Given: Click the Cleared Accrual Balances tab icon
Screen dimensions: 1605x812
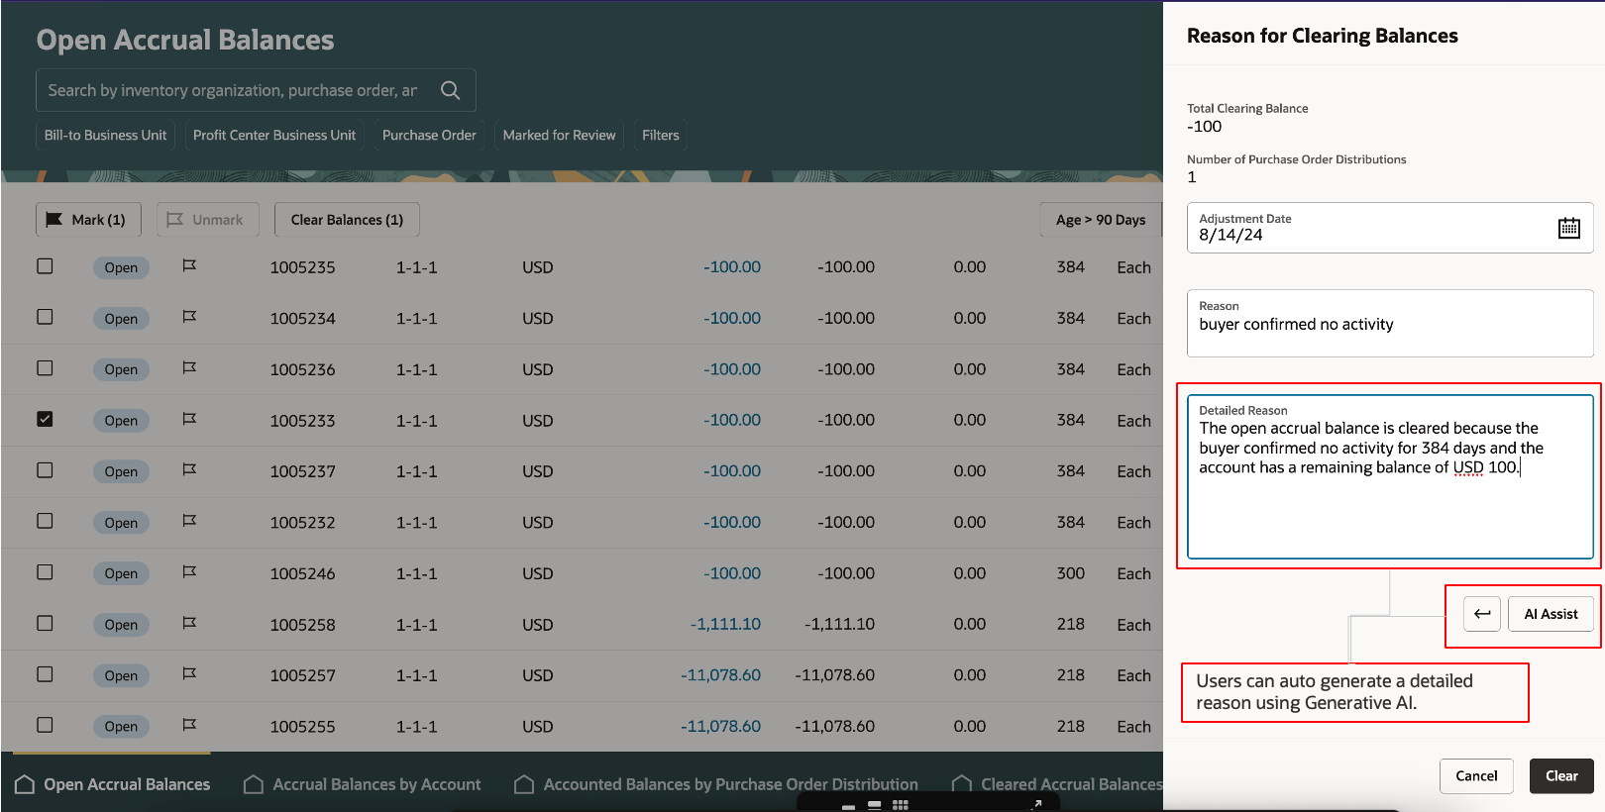Looking at the screenshot, I should 961,784.
